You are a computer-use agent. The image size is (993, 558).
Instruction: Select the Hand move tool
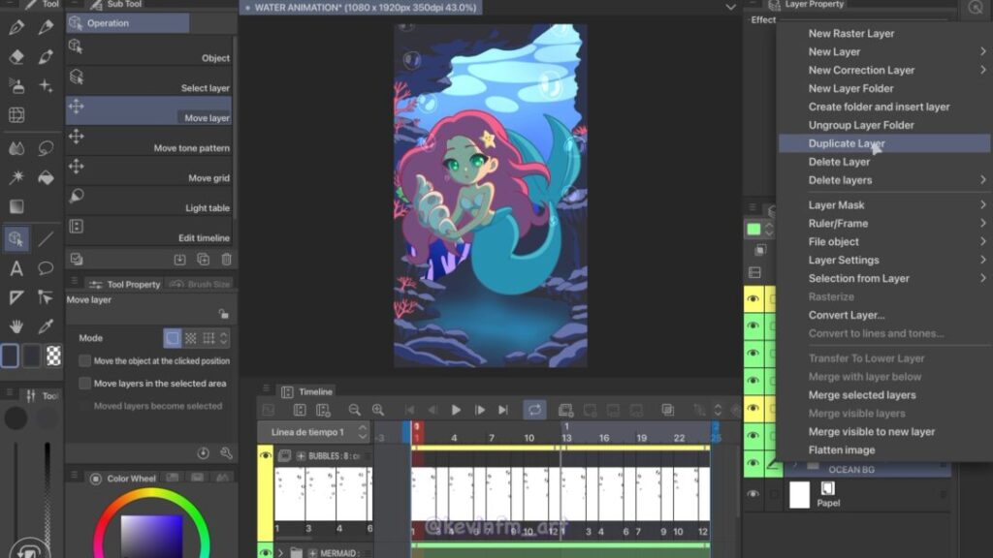coord(16,326)
